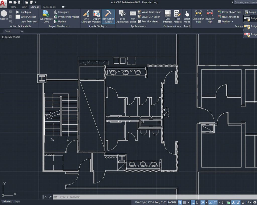This screenshot has height=205, width=257.
Task: Toggle object snap tracking in status bar
Action: pyautogui.click(x=211, y=202)
